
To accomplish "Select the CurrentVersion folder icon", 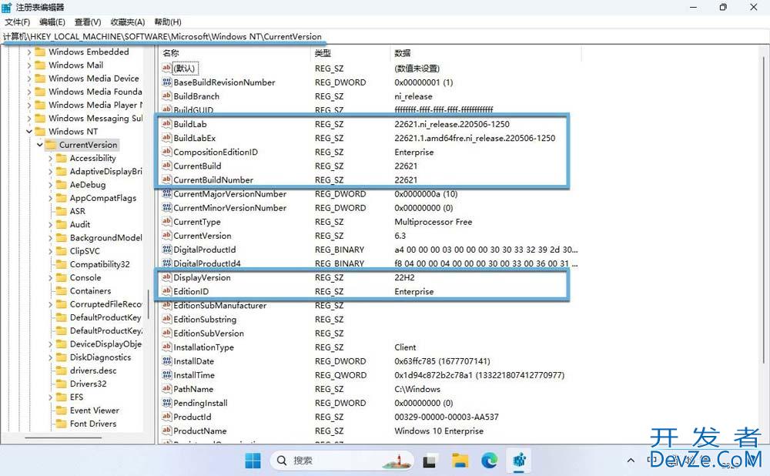I will pos(51,145).
